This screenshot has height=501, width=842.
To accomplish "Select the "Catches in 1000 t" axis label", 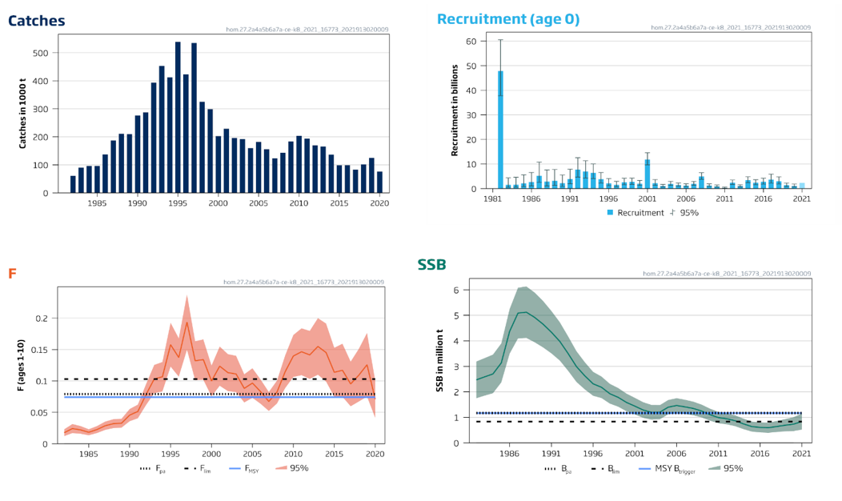I will 22,114.
